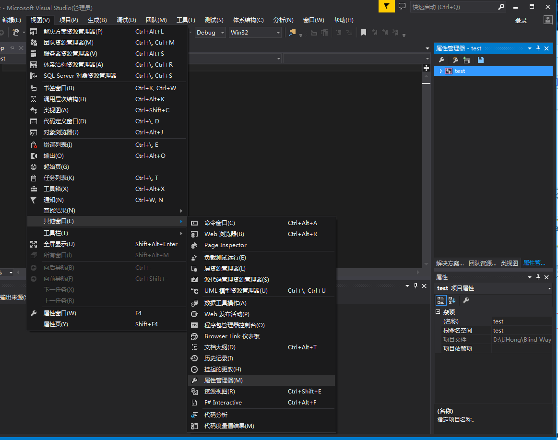The height and width of the screenshot is (440, 558).
Task: Click the add existing property sheet icon
Action: tap(466, 60)
